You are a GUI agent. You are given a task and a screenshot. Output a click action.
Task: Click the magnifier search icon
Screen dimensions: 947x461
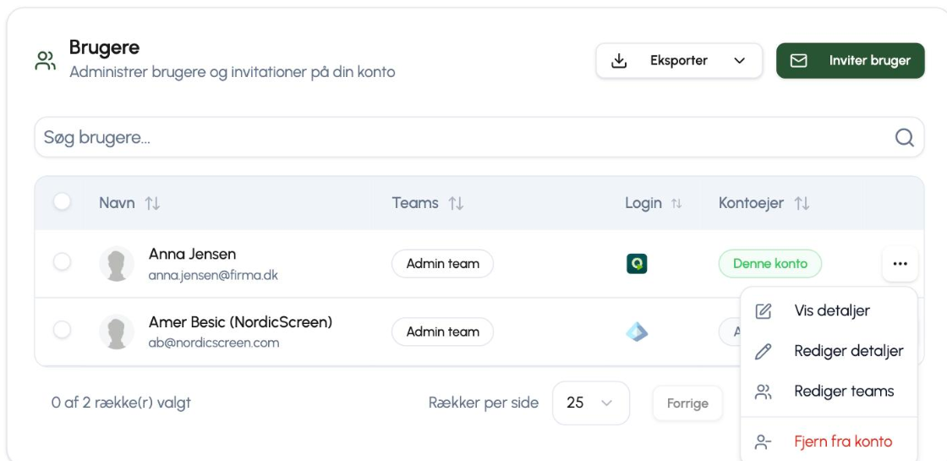point(904,138)
